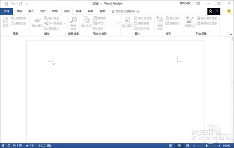
Task: Open Customize Quick Access Toolbar arrow
Action: 27,4
